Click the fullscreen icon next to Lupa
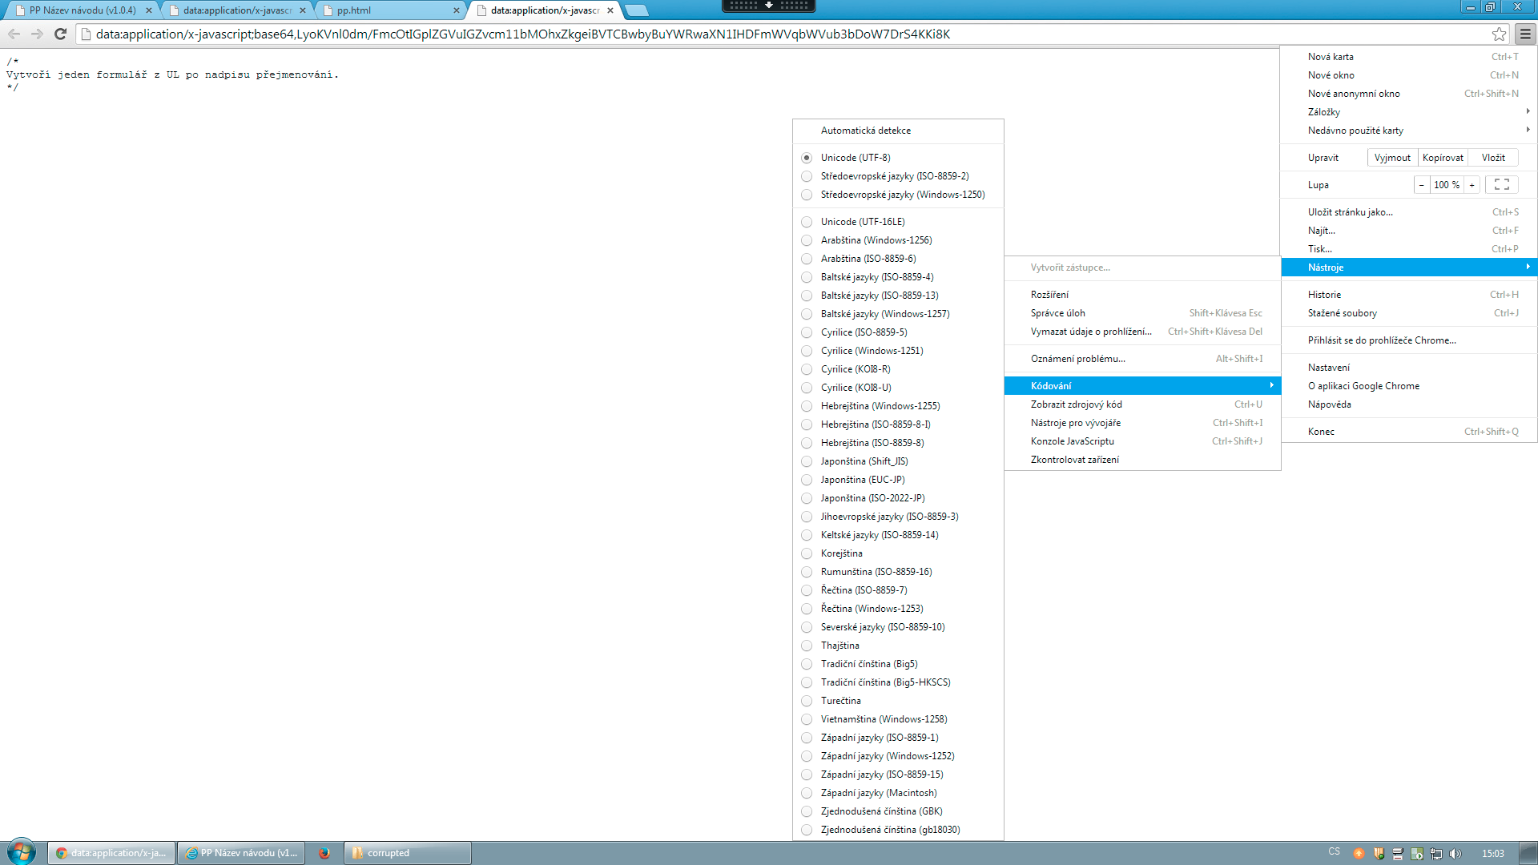The height and width of the screenshot is (865, 1538). [1502, 184]
